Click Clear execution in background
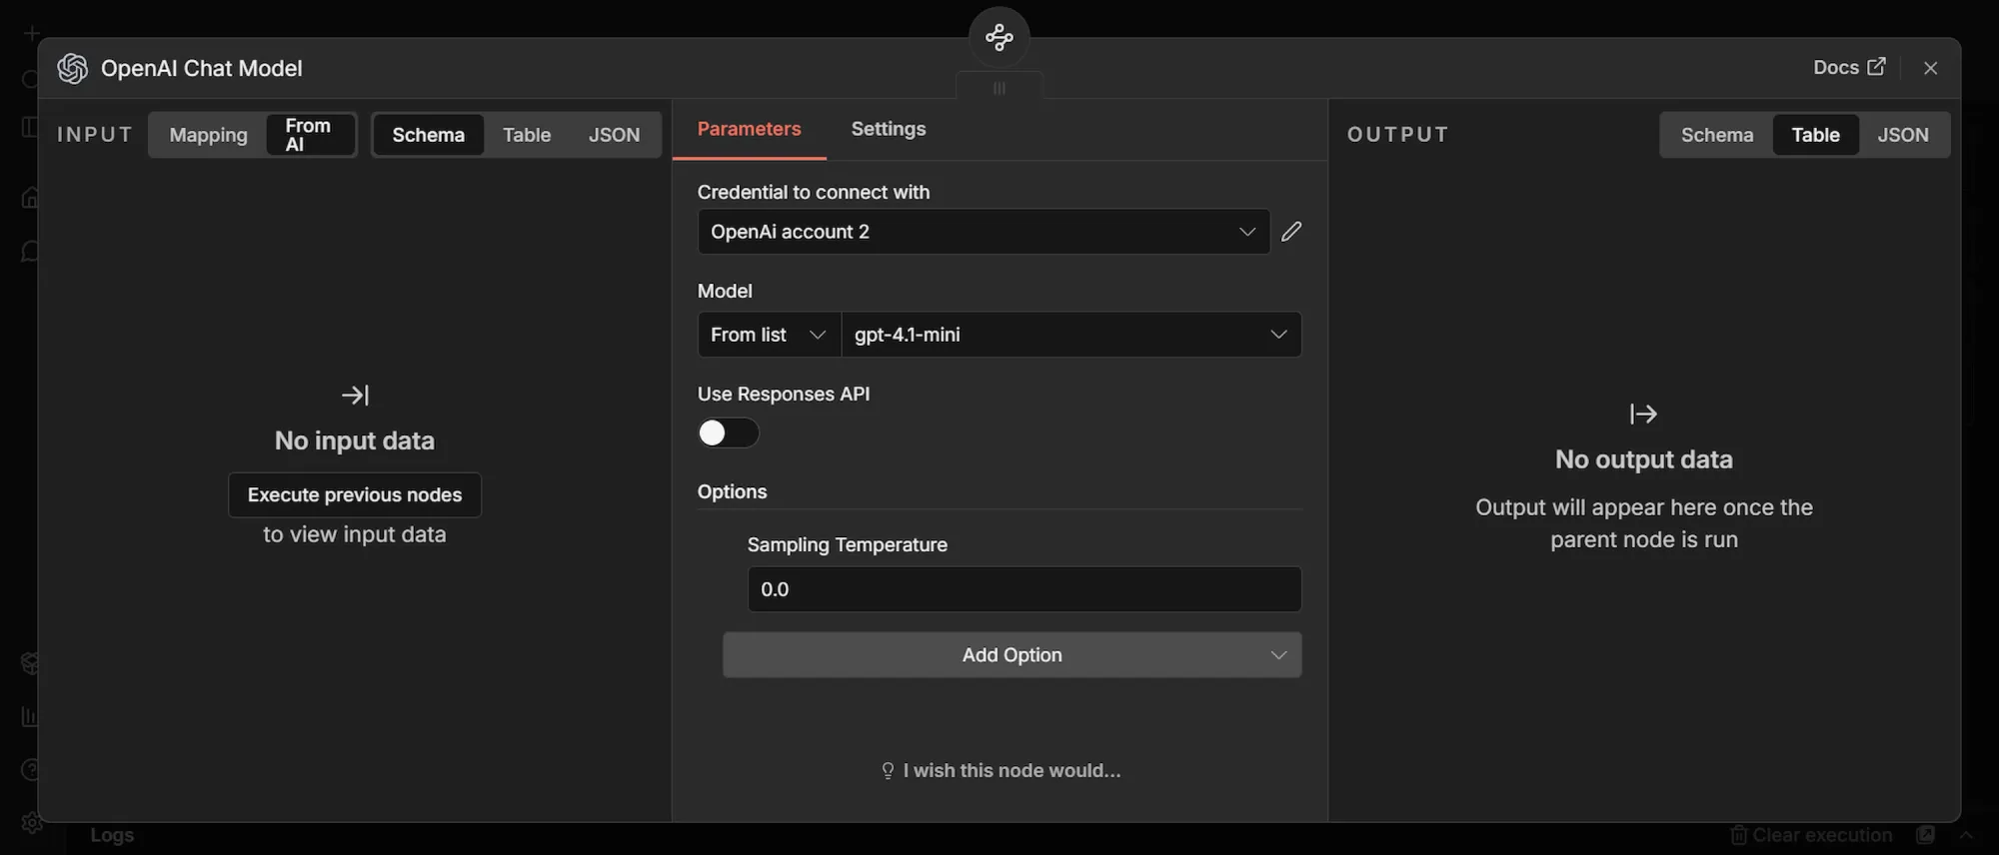1999x855 pixels. click(x=1811, y=835)
